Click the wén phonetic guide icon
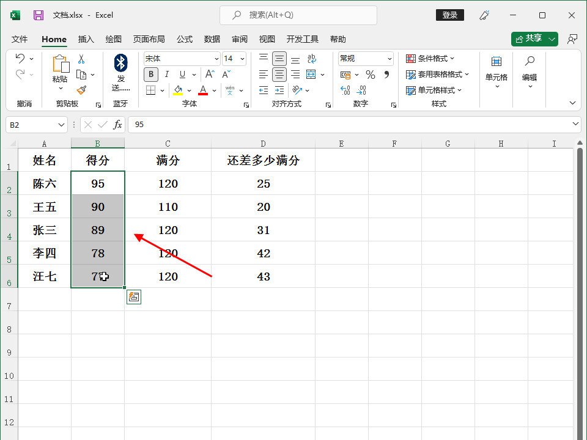 point(230,90)
